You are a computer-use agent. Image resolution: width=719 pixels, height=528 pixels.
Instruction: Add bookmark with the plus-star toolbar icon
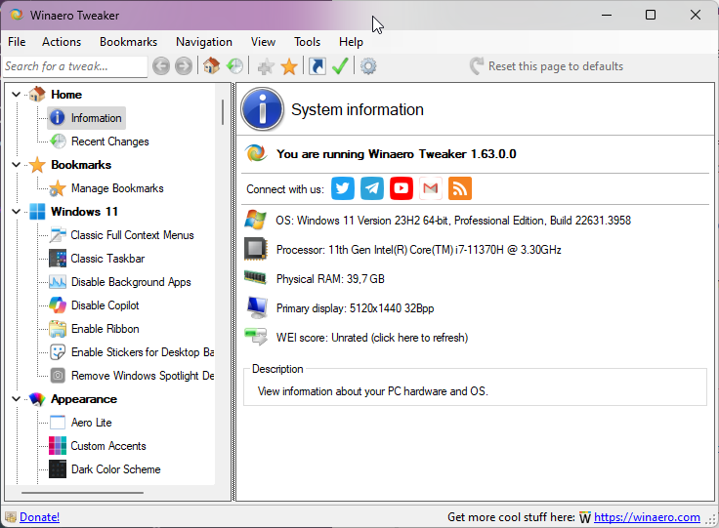266,66
